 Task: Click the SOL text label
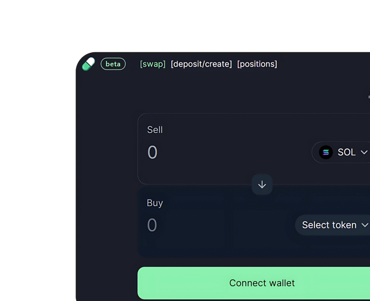coord(347,152)
